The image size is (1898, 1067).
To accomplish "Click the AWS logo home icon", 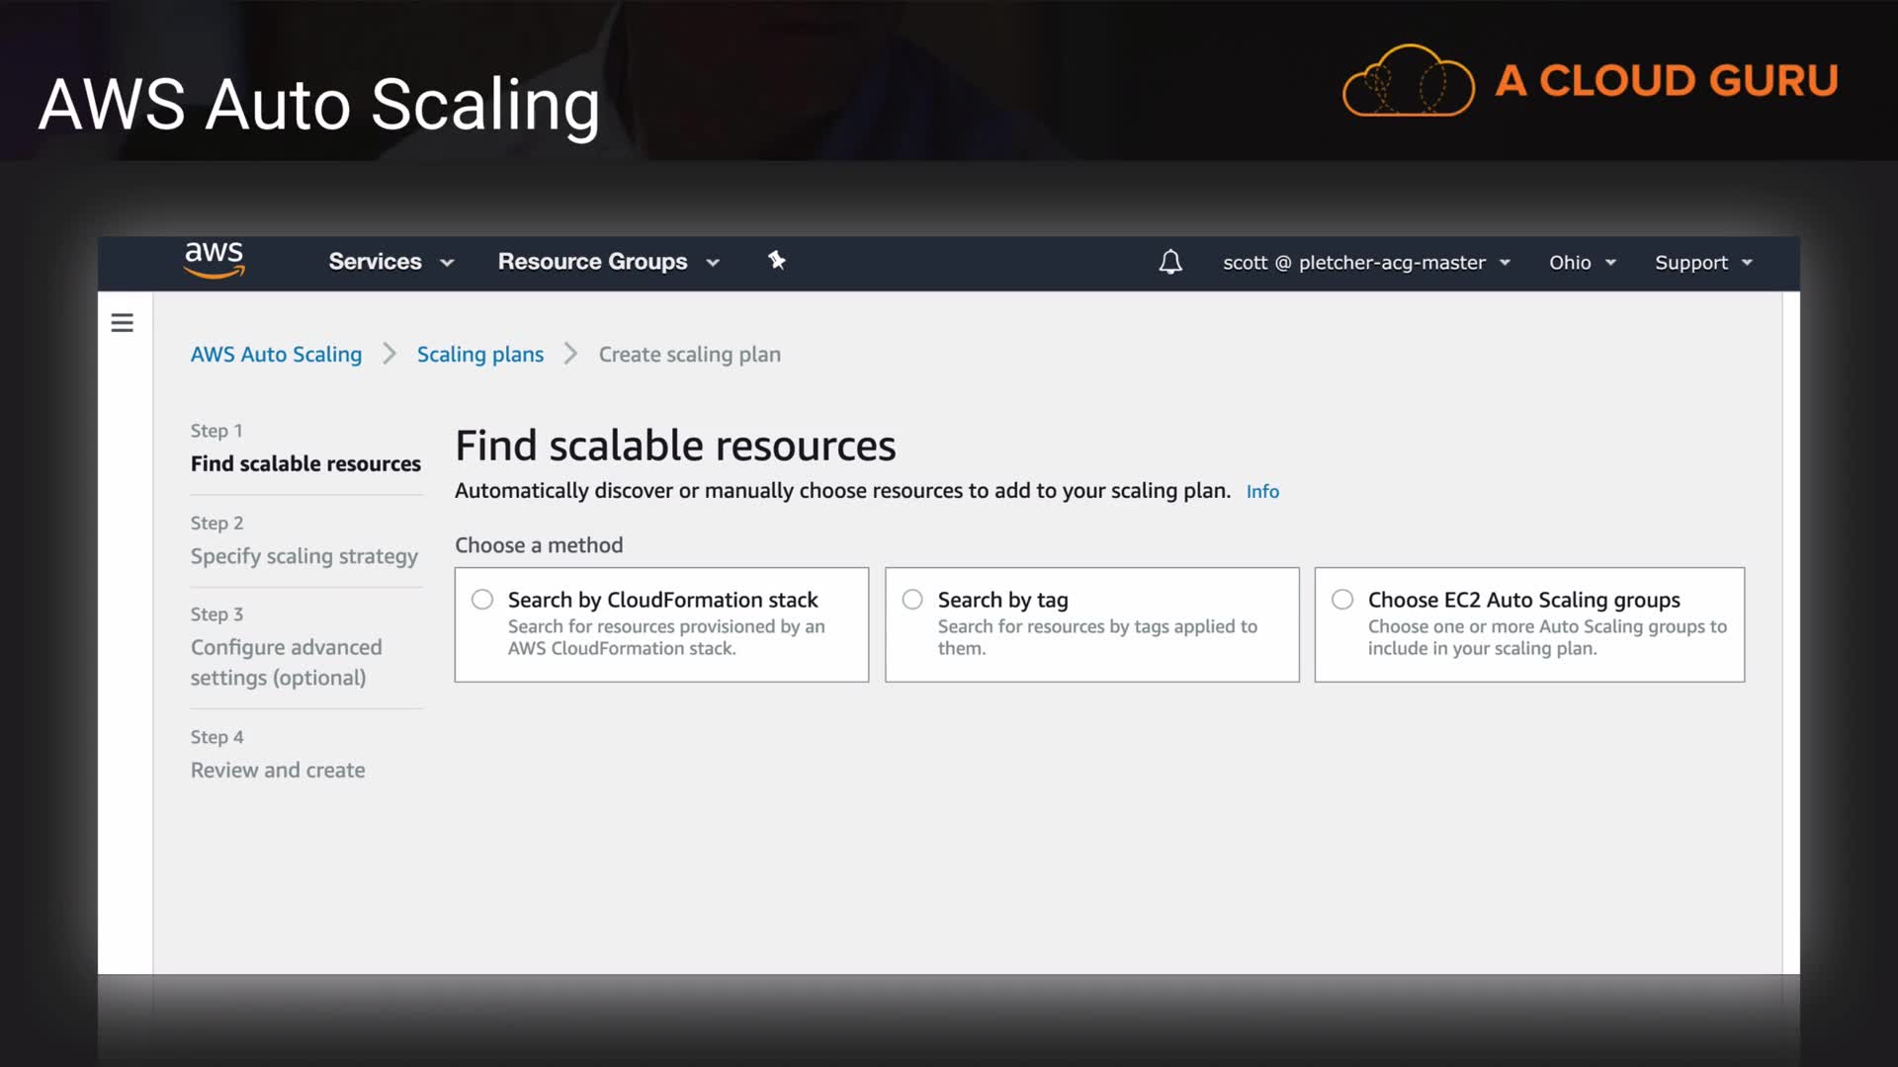I will click(x=214, y=260).
